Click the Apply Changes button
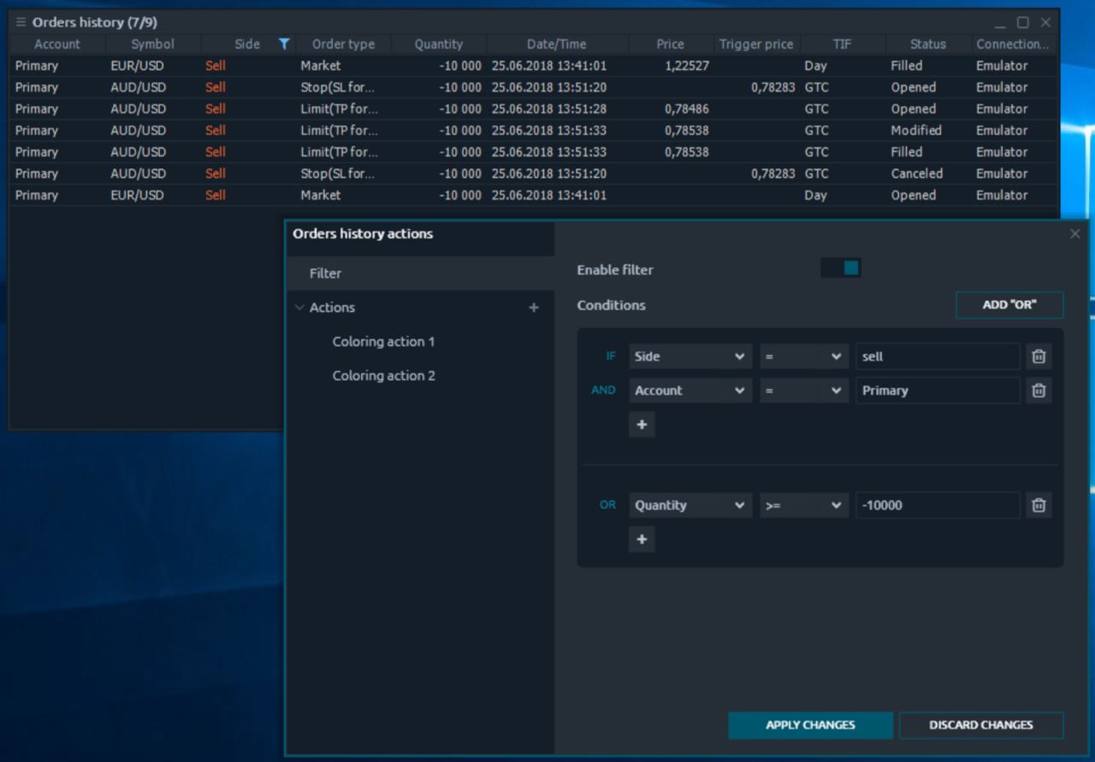This screenshot has height=762, width=1095. pyautogui.click(x=810, y=725)
